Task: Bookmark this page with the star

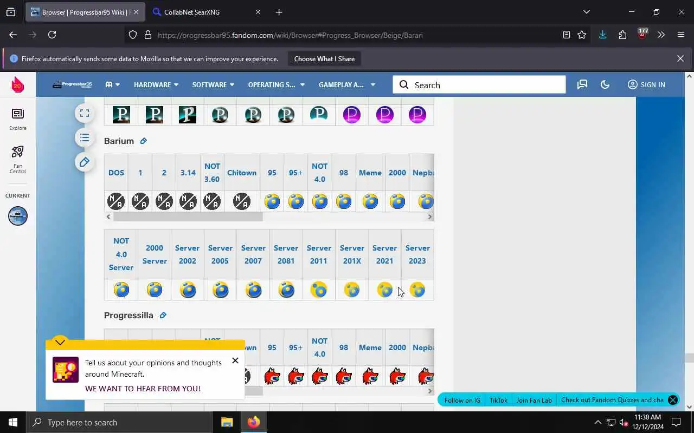Action: [x=582, y=35]
